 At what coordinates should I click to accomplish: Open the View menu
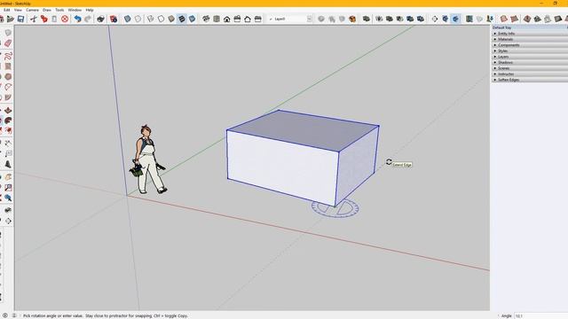tap(18, 10)
